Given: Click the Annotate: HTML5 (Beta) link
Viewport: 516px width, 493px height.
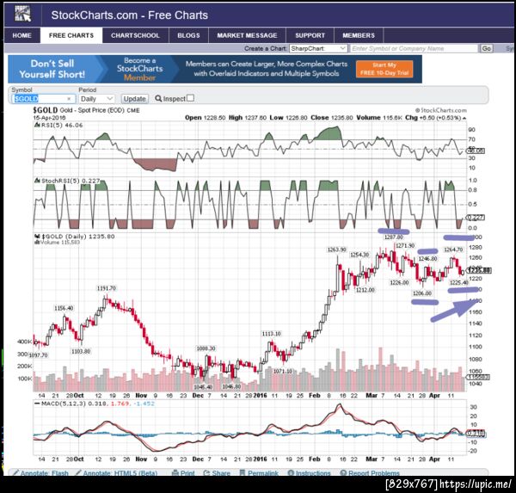Looking at the screenshot, I should coord(120,473).
